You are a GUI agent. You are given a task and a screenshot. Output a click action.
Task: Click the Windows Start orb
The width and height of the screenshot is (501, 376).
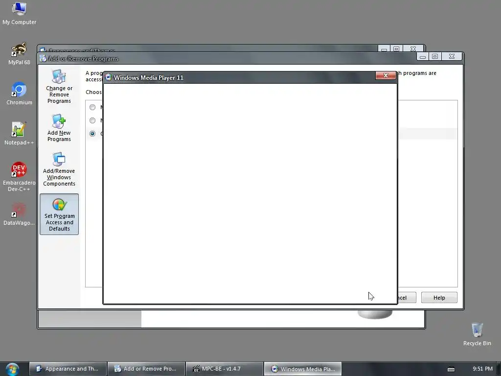tap(12, 369)
